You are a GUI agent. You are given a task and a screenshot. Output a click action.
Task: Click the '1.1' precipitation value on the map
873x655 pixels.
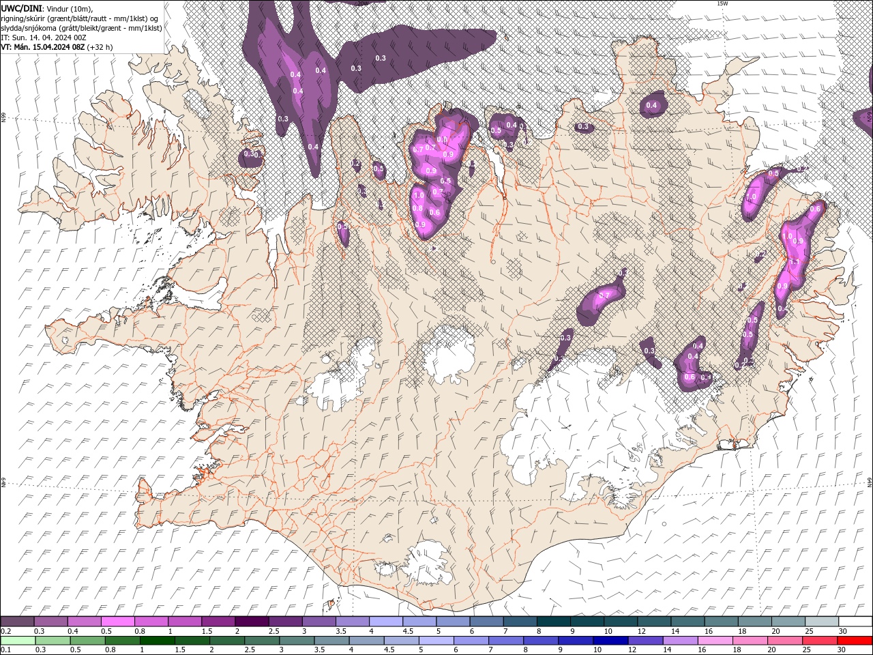point(794,261)
